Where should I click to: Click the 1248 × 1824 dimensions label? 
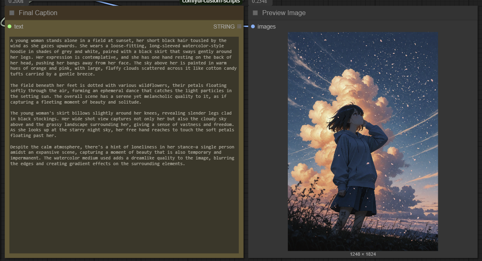point(363,254)
